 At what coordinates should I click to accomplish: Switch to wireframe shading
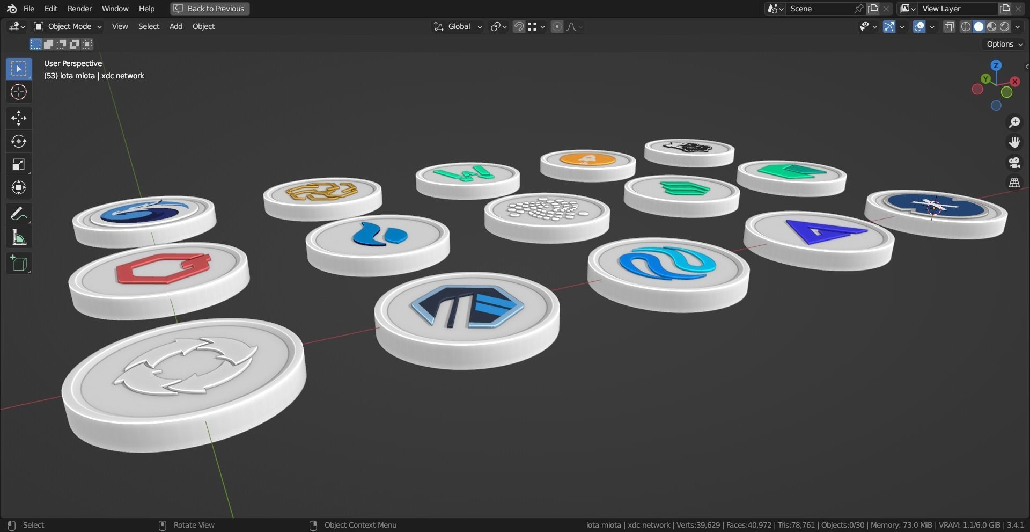click(966, 26)
